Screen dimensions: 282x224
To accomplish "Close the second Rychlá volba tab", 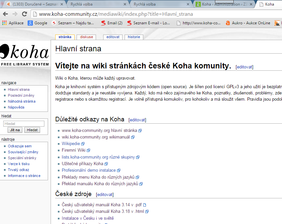I will click(x=188, y=4).
